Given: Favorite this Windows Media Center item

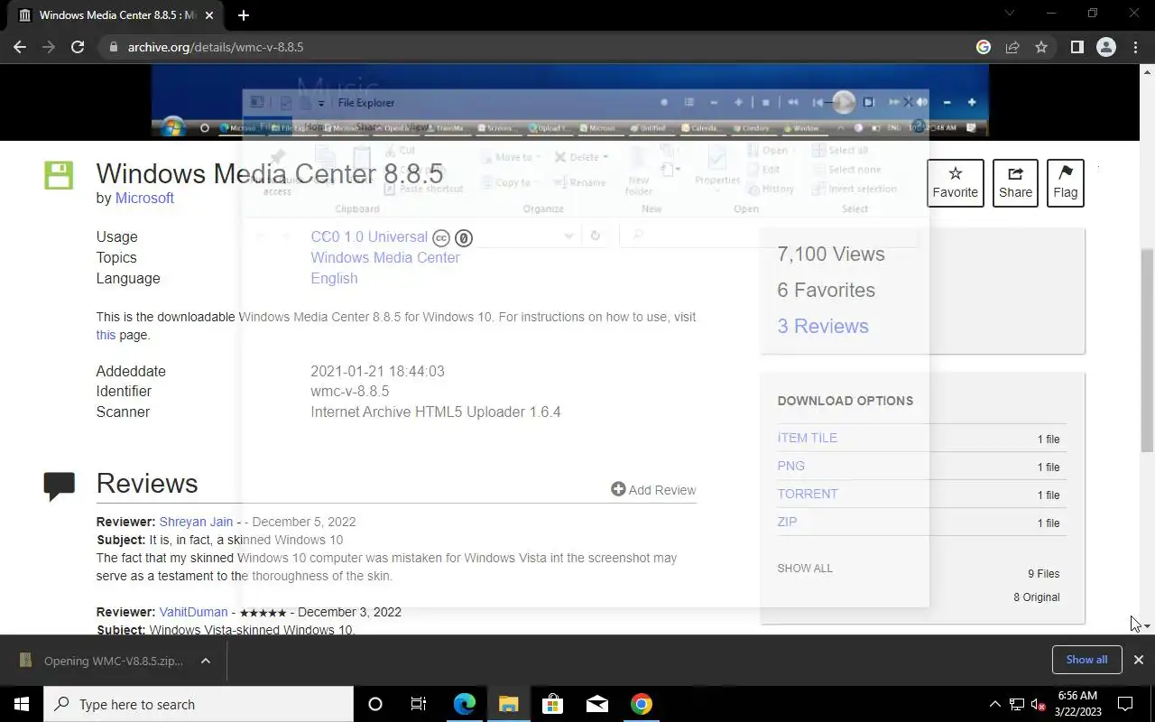Looking at the screenshot, I should point(955,183).
